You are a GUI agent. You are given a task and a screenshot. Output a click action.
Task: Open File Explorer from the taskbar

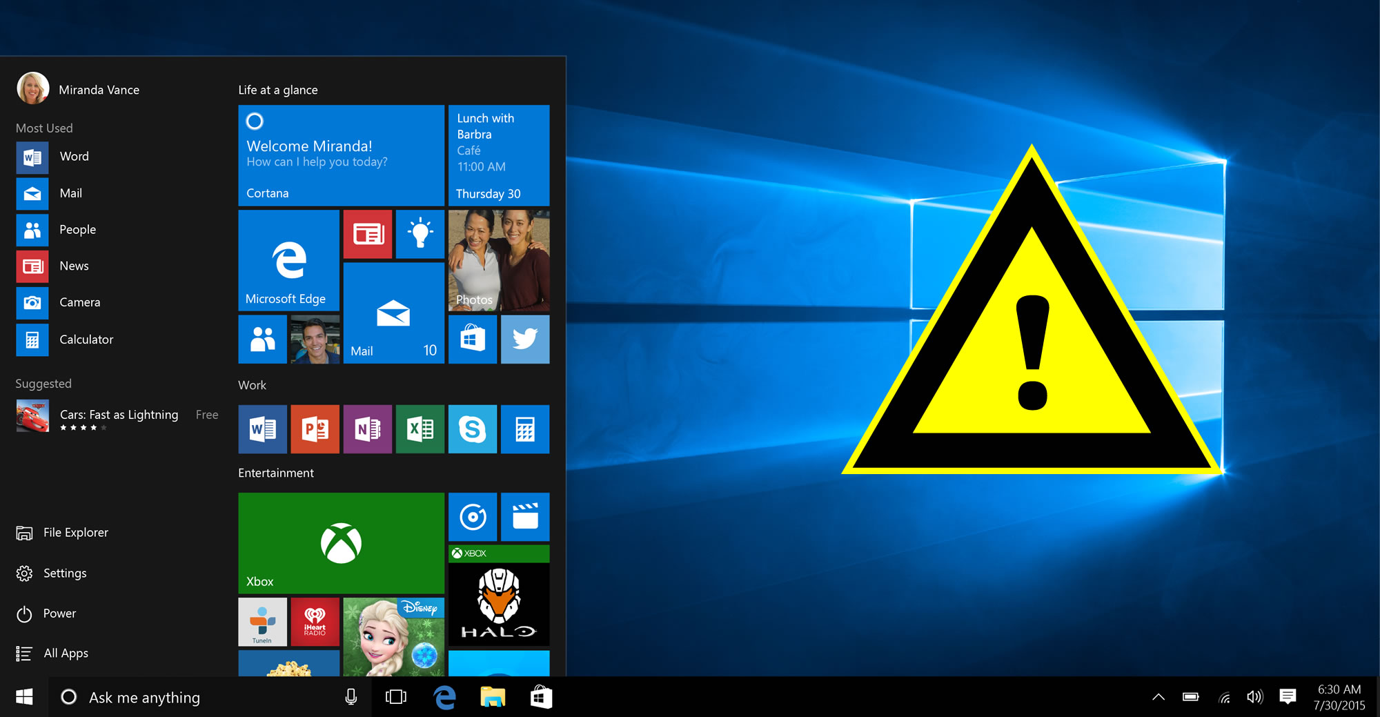(x=493, y=697)
